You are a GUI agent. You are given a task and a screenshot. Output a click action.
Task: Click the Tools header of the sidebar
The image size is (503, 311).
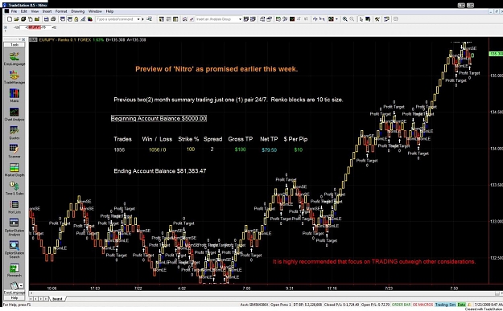click(x=14, y=44)
